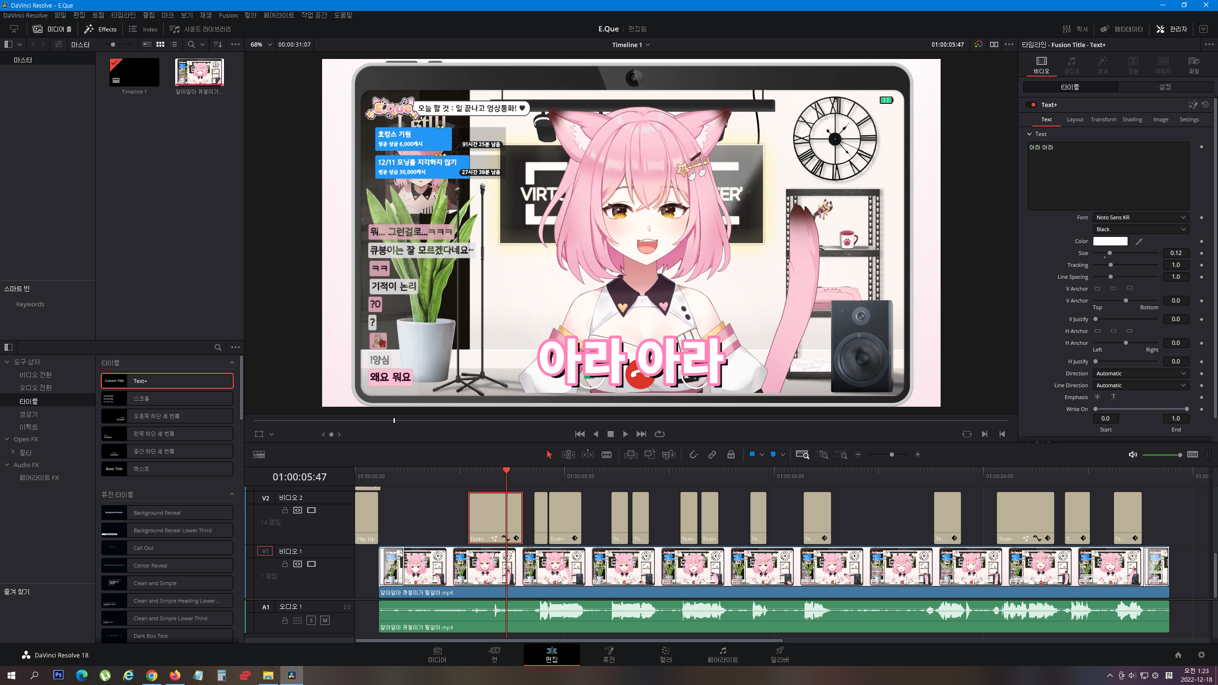Open the viewer zoom 68% dropdown
Viewport: 1218px width, 685px height.
point(261,45)
